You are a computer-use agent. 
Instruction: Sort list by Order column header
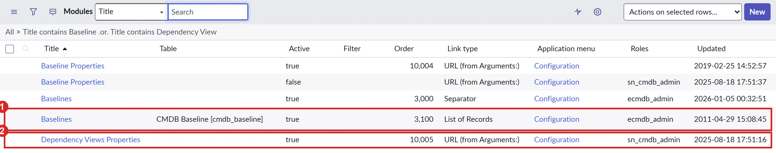(404, 49)
